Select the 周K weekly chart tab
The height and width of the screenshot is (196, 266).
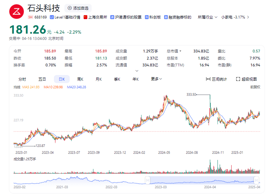click(x=80, y=79)
